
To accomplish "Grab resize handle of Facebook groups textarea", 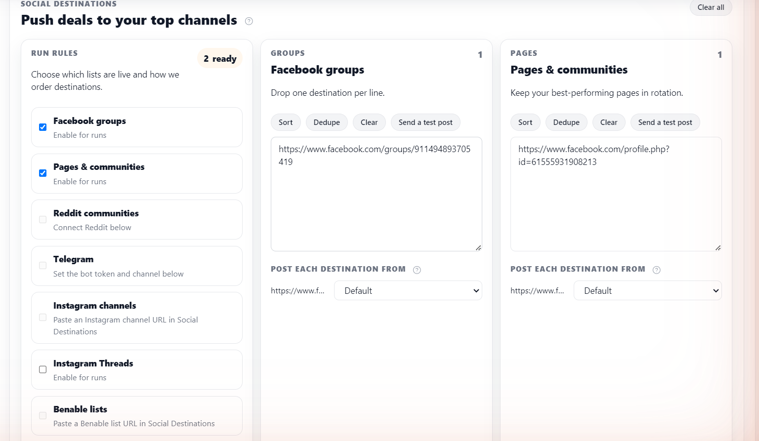I will 478,248.
